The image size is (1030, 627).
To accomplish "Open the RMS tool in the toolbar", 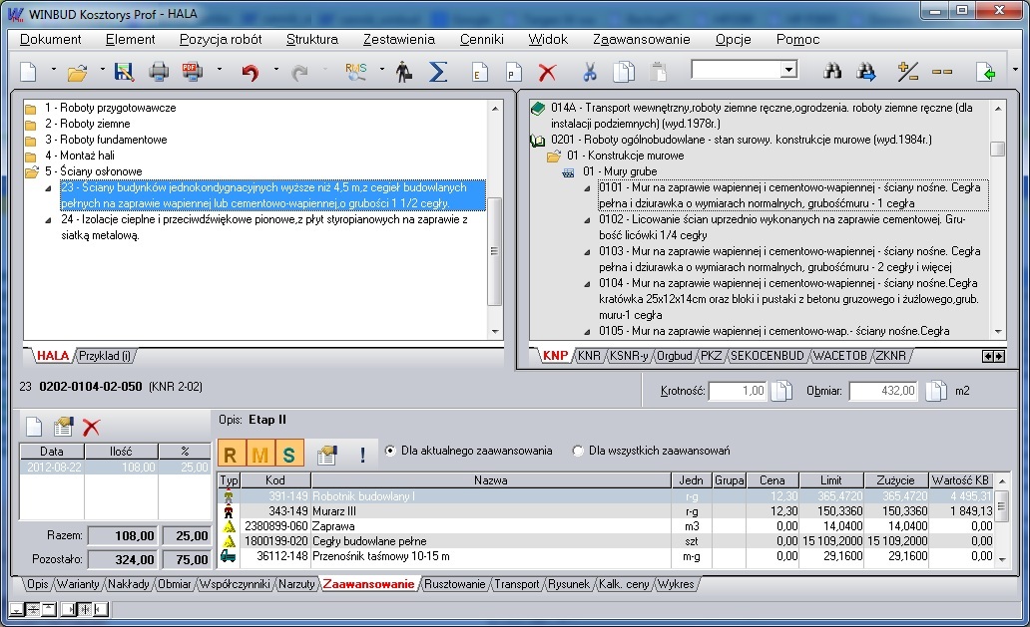I will [356, 72].
